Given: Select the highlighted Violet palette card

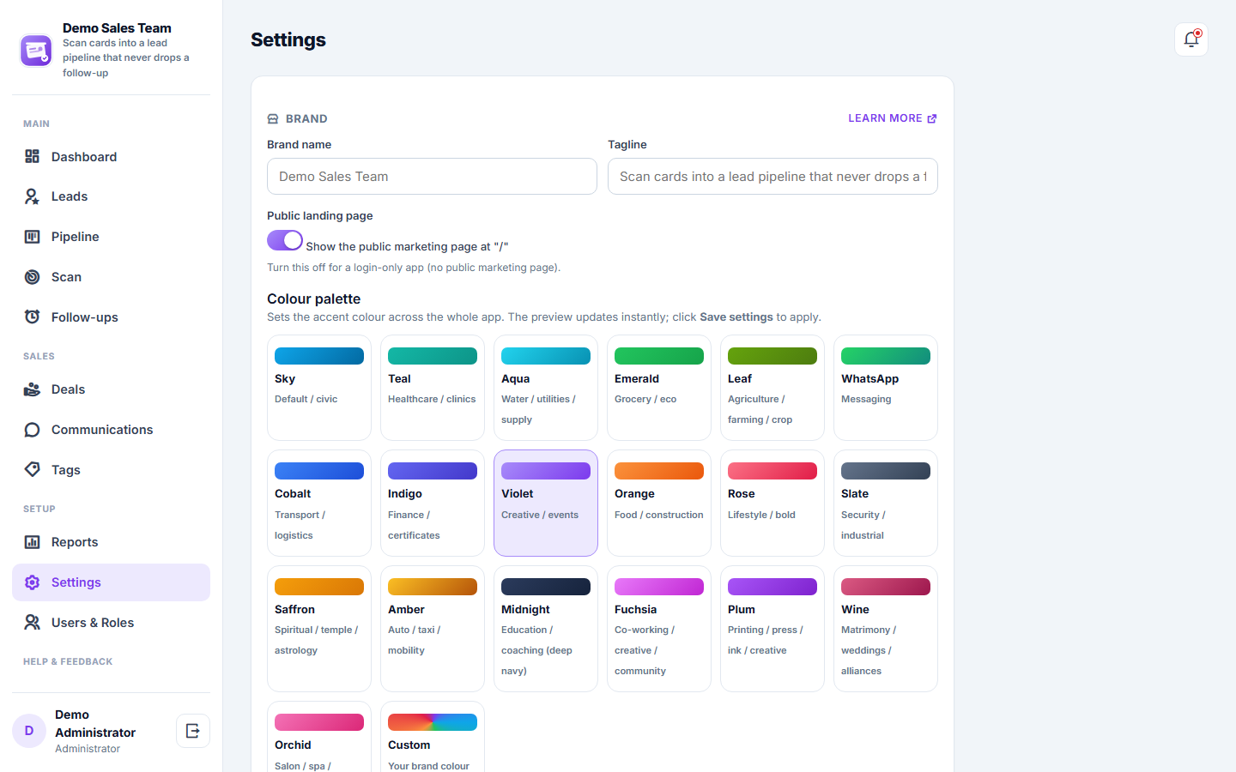Looking at the screenshot, I should click(x=546, y=504).
